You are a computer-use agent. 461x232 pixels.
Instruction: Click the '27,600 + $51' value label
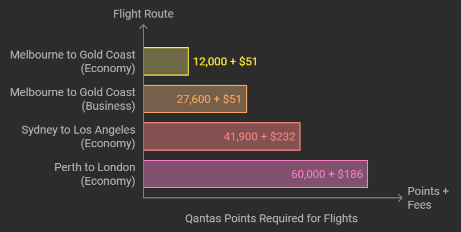(209, 100)
